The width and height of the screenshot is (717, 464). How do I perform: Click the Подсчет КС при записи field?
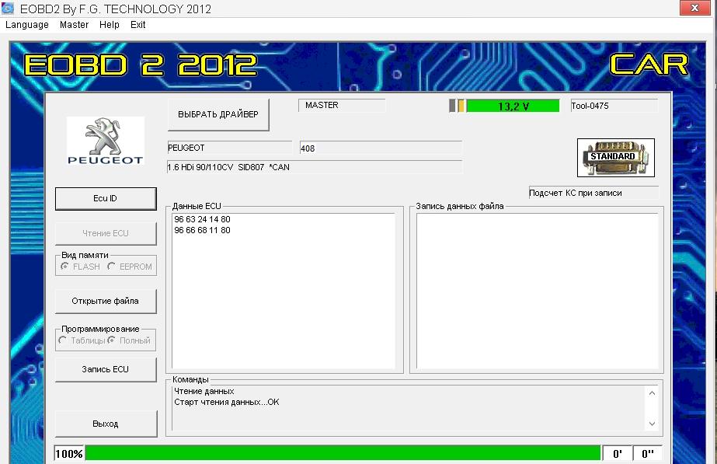(x=593, y=193)
